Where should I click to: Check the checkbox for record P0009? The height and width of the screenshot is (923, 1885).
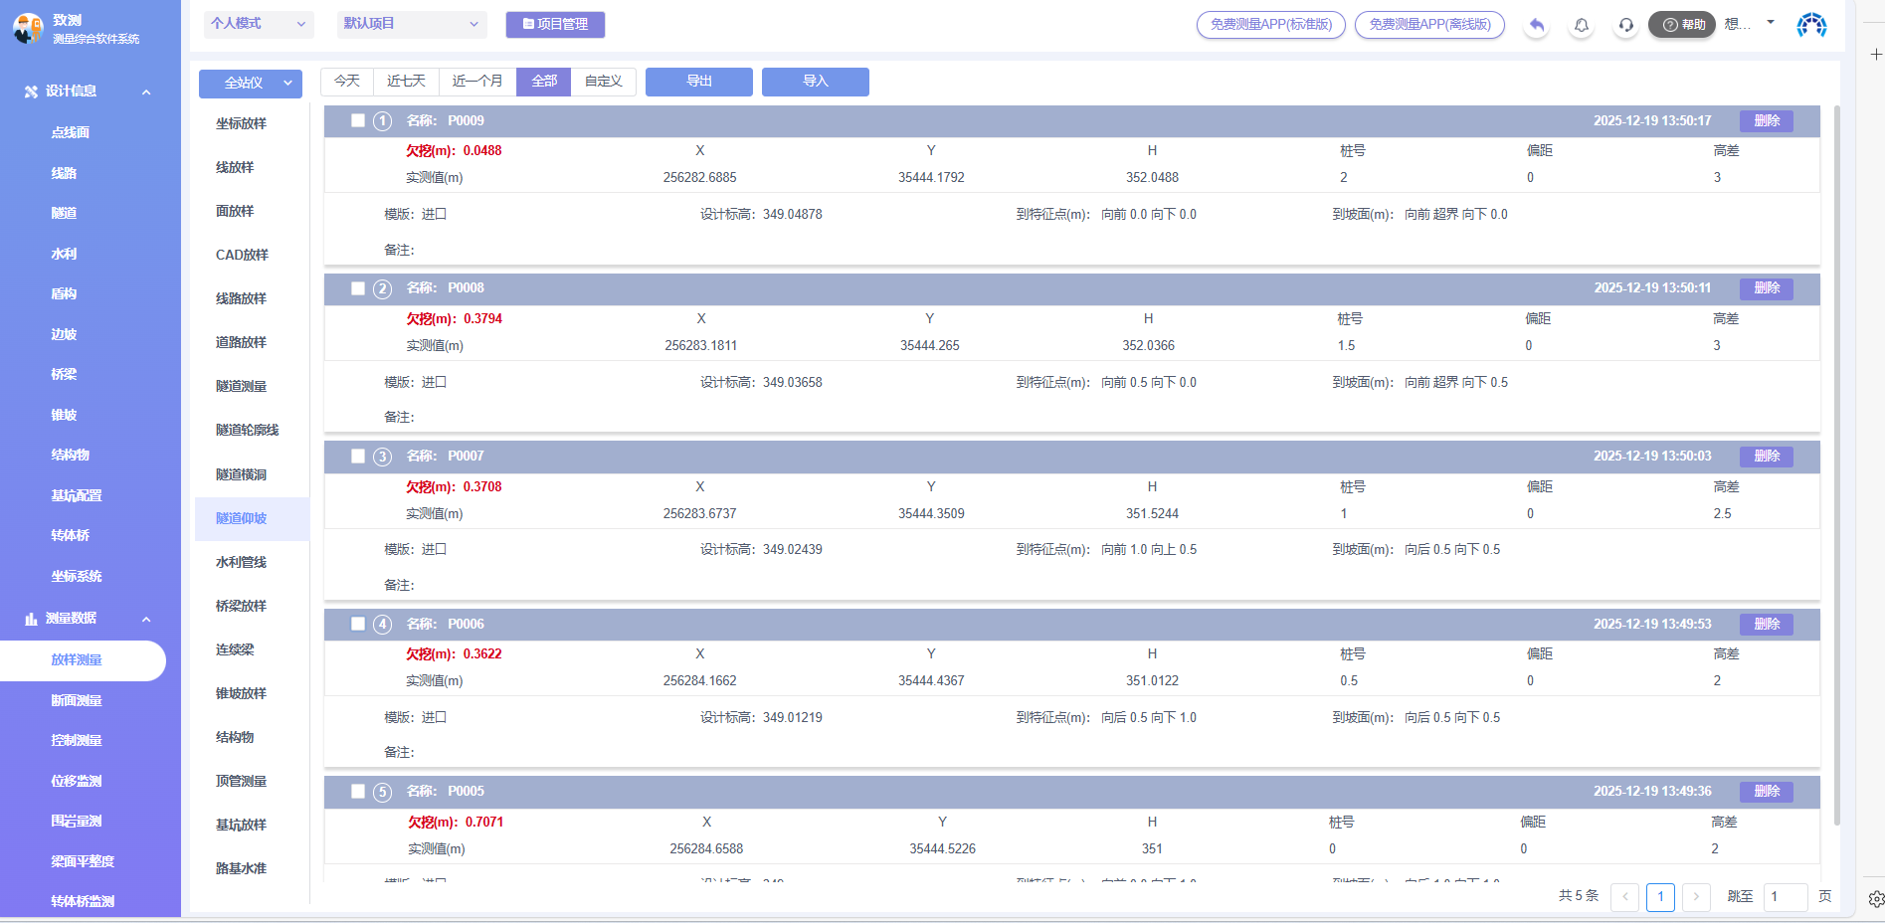(358, 121)
